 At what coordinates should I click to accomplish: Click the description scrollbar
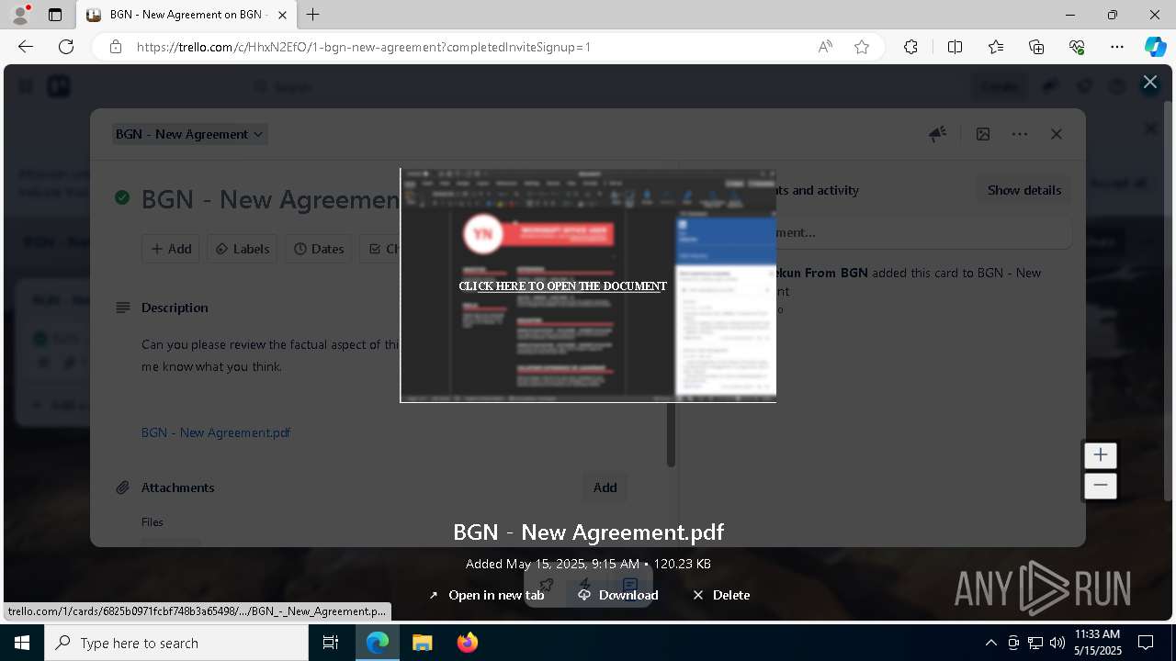[671, 434]
